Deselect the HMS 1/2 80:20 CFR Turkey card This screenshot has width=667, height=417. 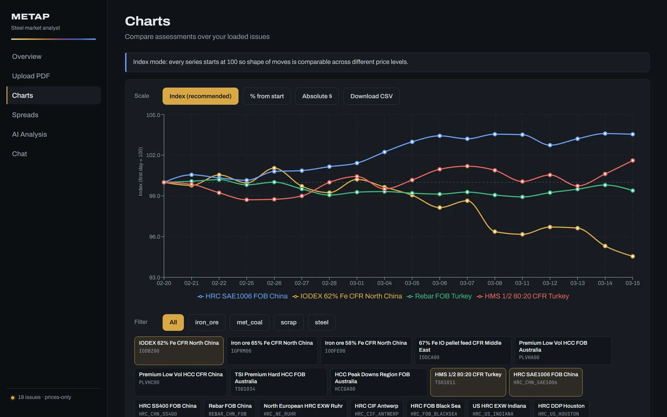coord(468,382)
